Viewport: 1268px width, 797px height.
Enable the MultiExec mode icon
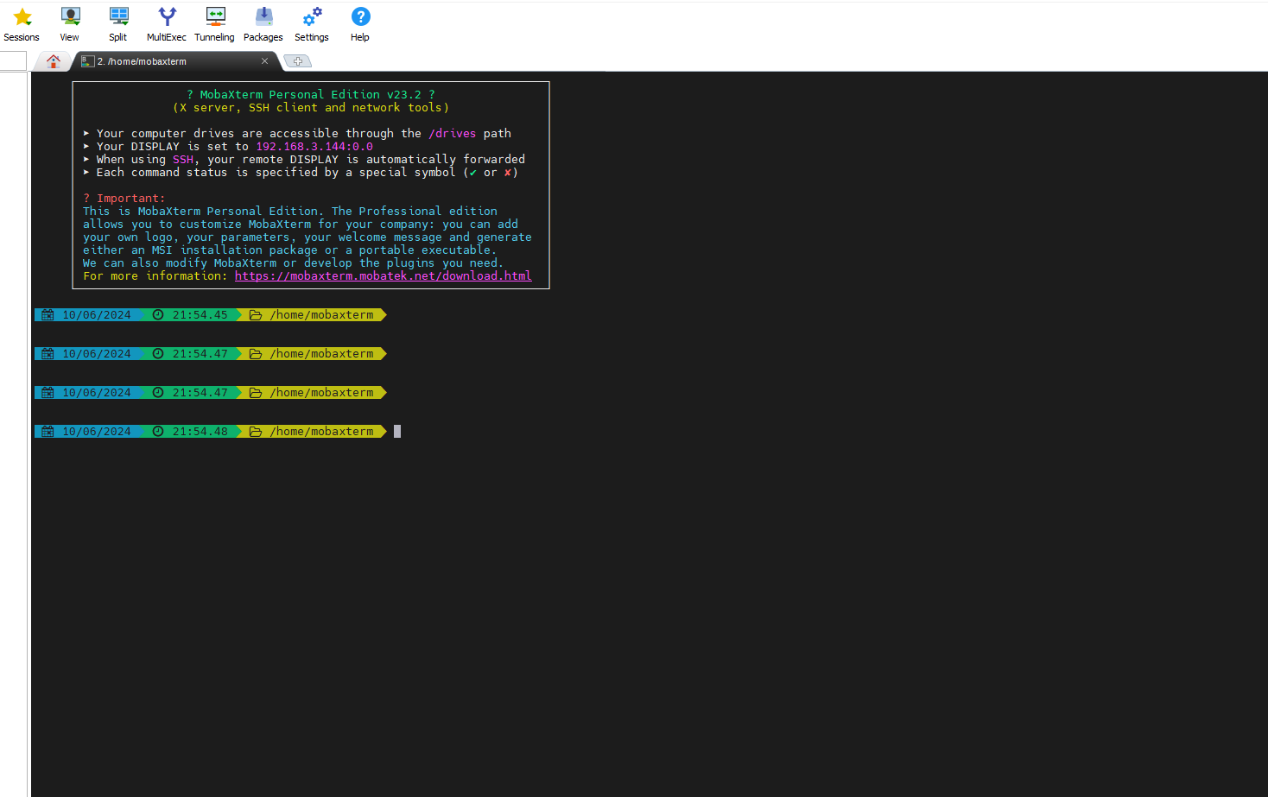coord(167,16)
